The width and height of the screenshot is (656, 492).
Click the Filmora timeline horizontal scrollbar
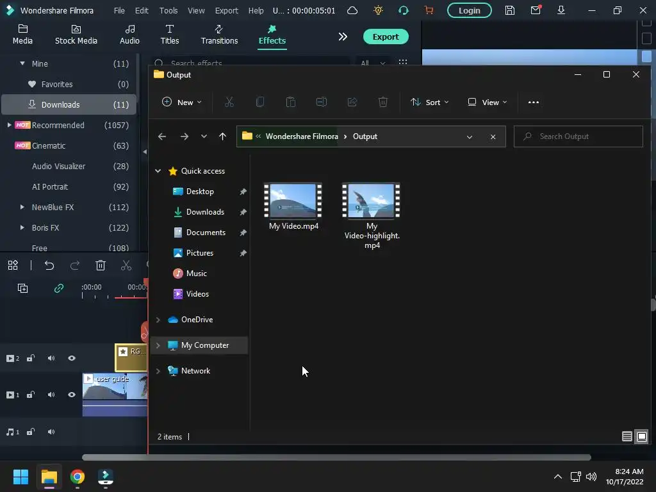(336, 457)
